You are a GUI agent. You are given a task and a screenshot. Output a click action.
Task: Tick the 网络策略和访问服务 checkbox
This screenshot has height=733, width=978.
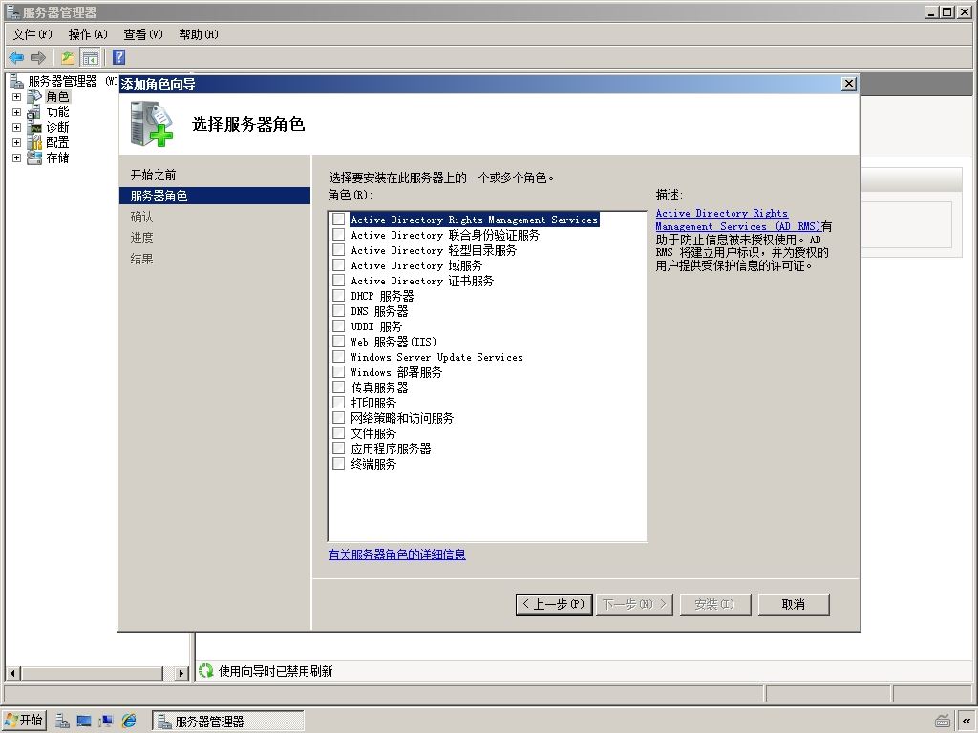(x=339, y=418)
